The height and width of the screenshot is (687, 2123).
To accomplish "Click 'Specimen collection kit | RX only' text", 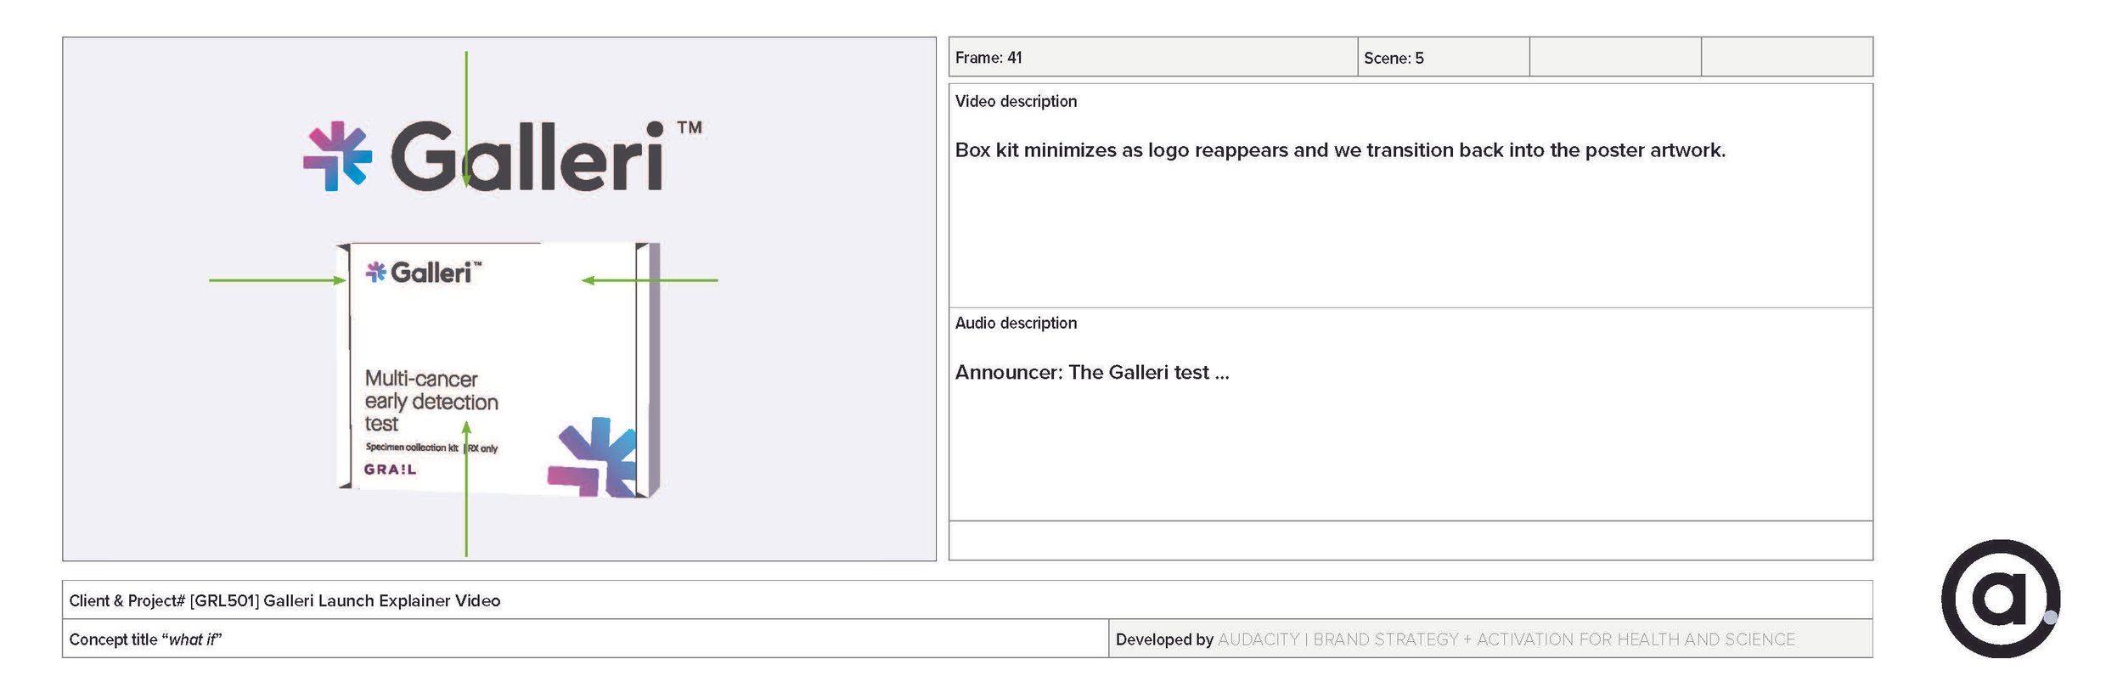I will (431, 448).
